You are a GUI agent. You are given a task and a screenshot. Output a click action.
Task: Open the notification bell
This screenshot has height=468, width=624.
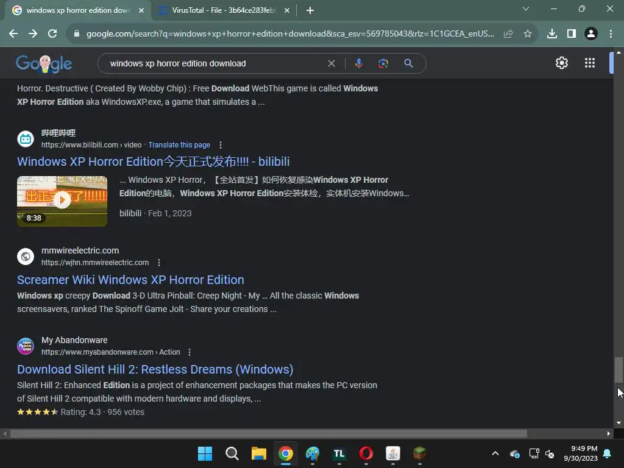click(608, 453)
